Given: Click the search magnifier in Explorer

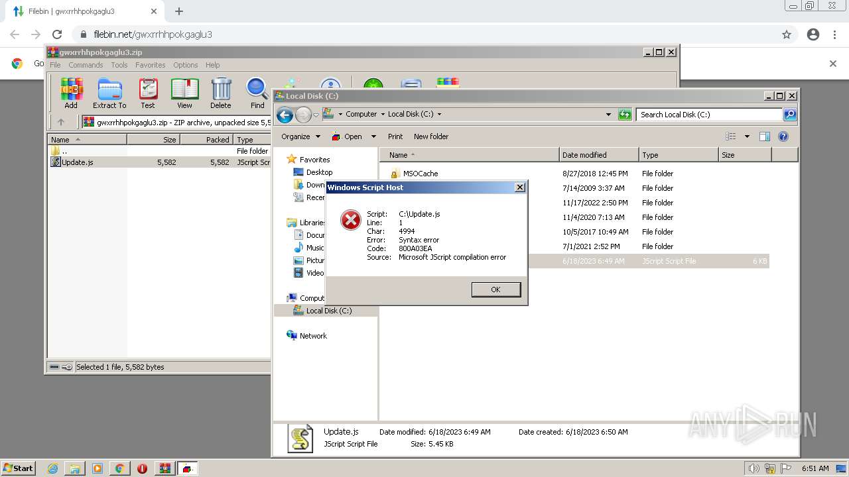Looking at the screenshot, I should (x=789, y=114).
